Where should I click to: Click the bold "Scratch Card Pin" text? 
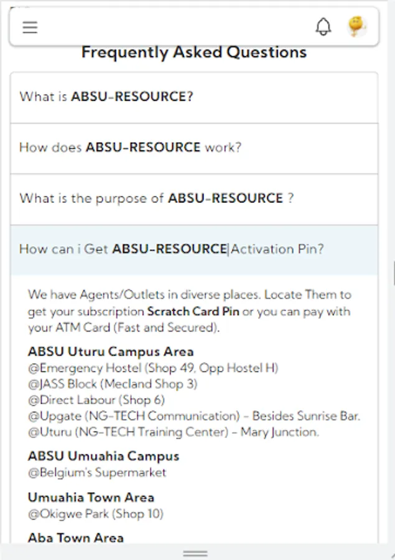(x=193, y=311)
